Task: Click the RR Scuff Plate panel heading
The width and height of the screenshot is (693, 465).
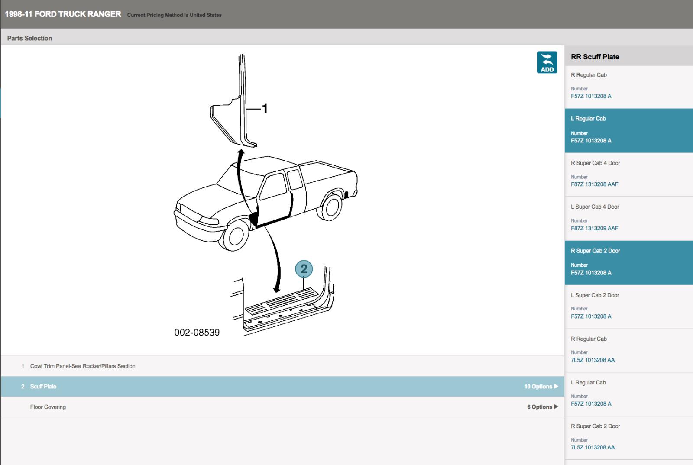Action: pyautogui.click(x=595, y=57)
